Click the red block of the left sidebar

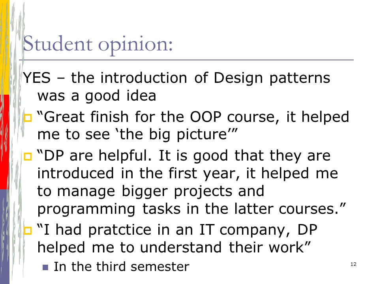click(x=5, y=142)
